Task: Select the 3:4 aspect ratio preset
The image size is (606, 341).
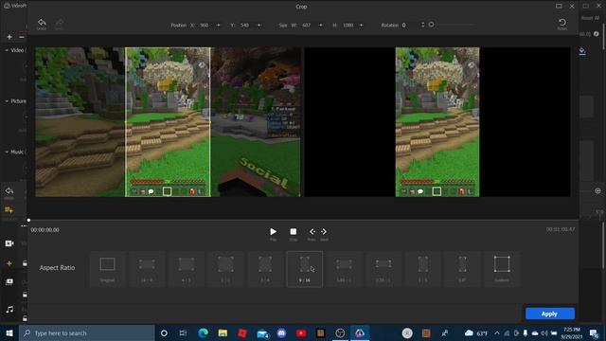Action: pos(265,269)
